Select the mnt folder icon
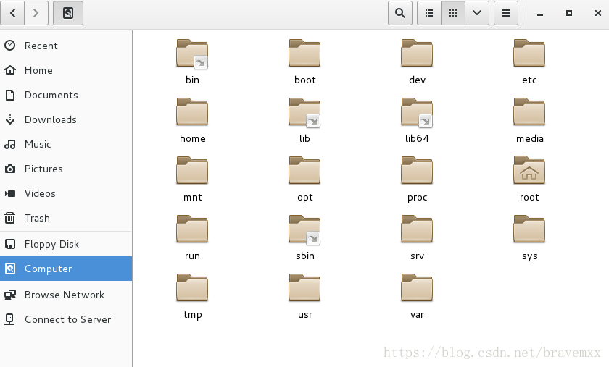The image size is (609, 367). point(192,170)
